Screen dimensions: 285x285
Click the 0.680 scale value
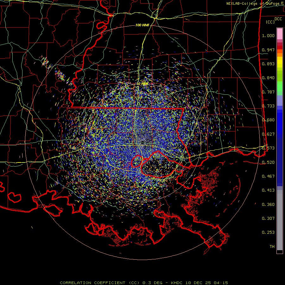click(x=268, y=120)
